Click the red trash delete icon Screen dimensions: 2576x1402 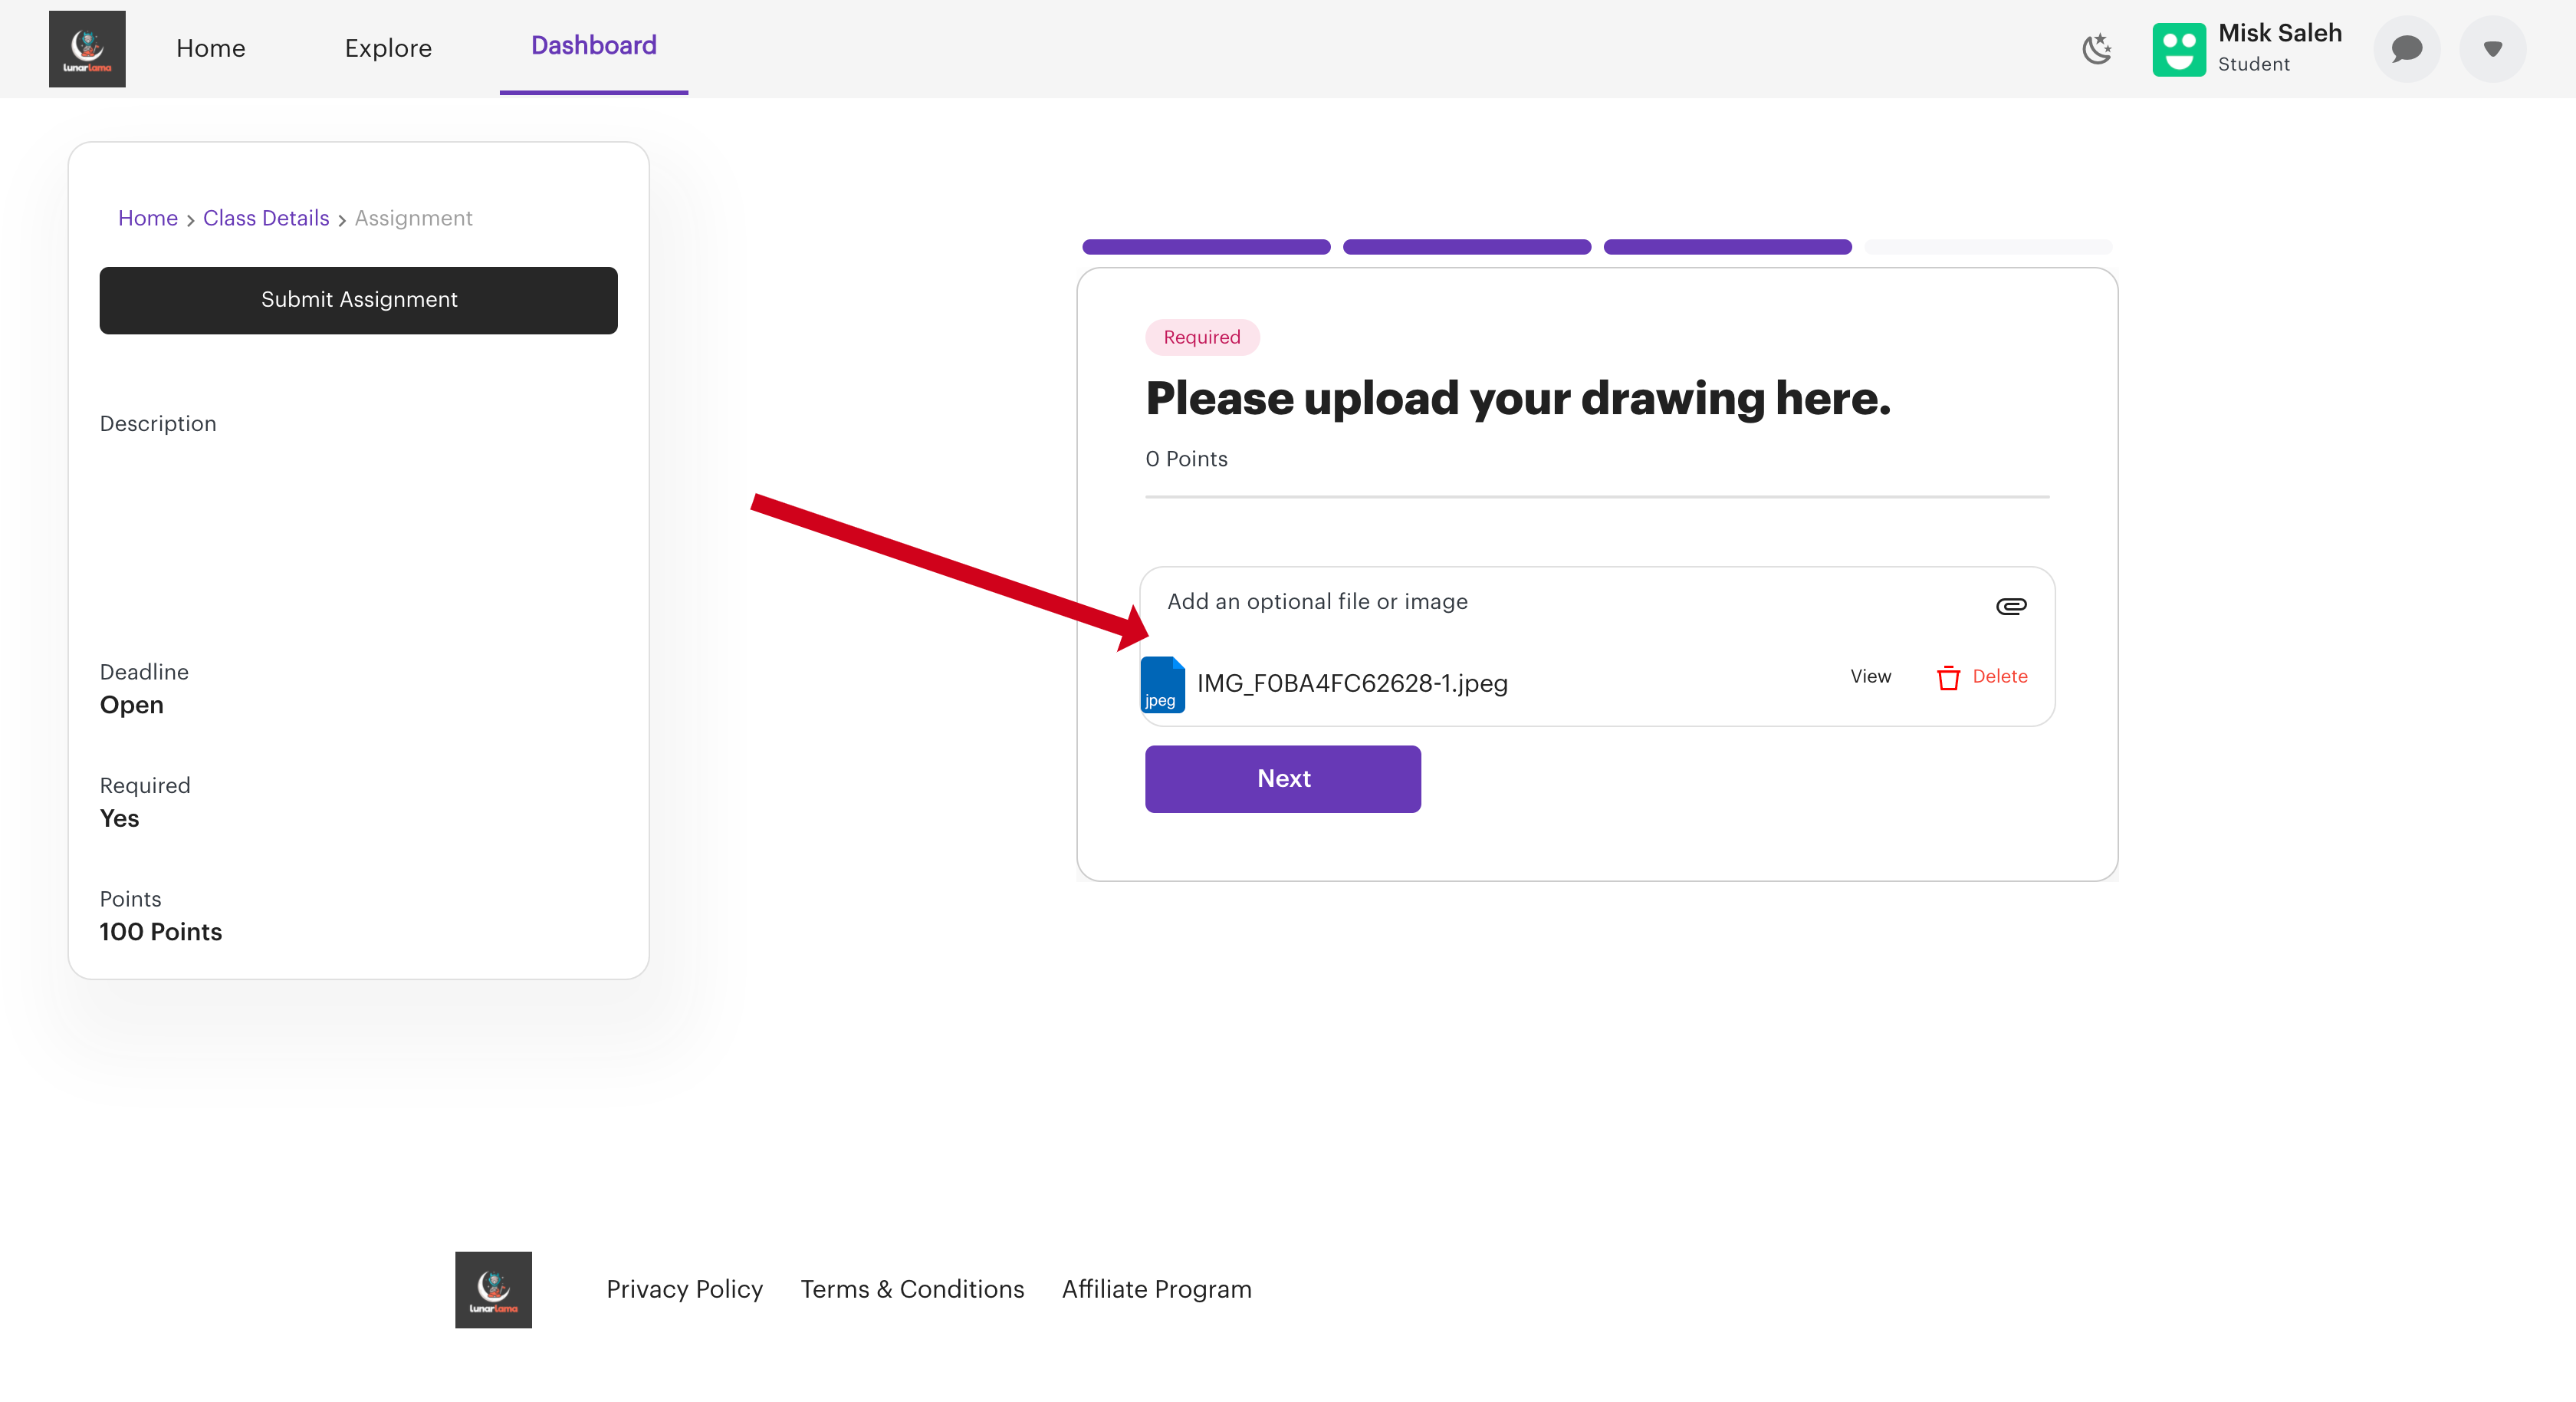(x=1947, y=677)
